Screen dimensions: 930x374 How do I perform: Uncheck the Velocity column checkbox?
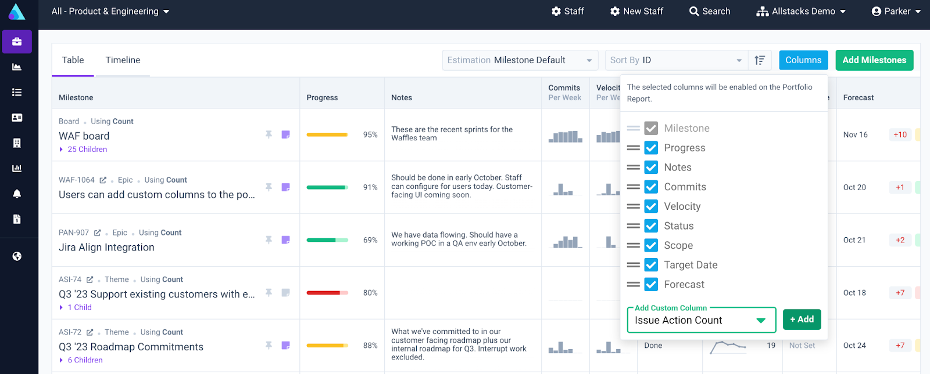(651, 206)
